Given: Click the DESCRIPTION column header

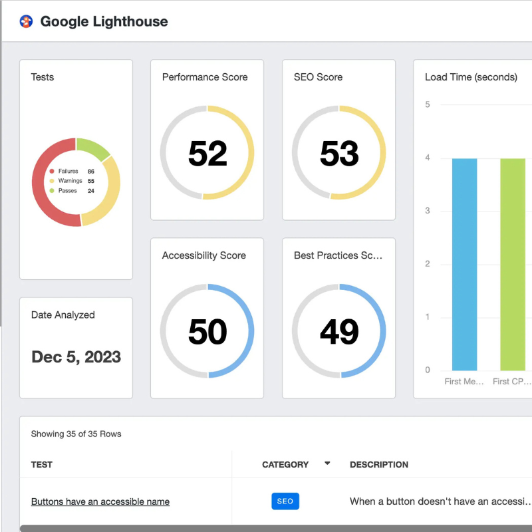Looking at the screenshot, I should point(379,464).
